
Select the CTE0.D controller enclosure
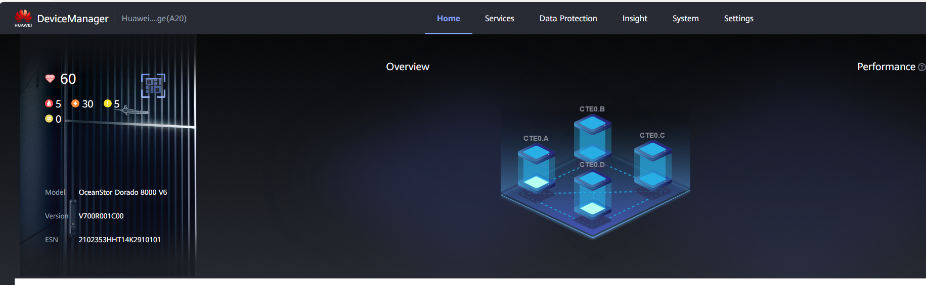point(592,194)
